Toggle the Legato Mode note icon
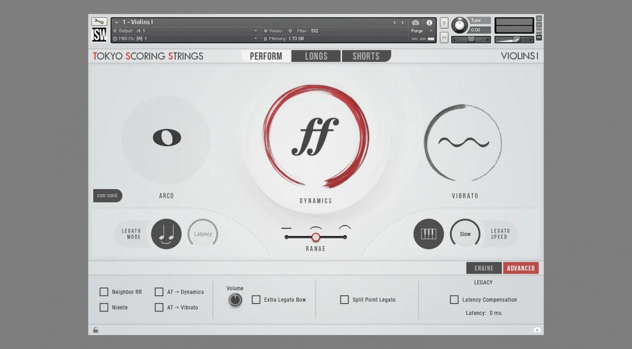 click(x=166, y=234)
